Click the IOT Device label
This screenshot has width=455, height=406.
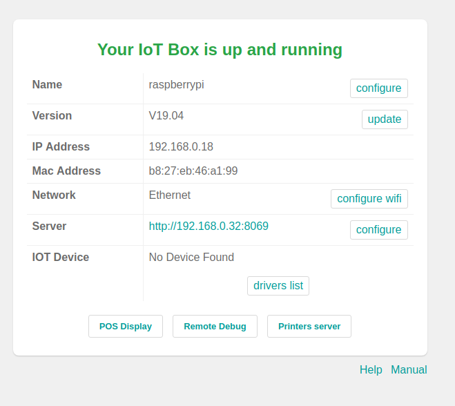61,257
